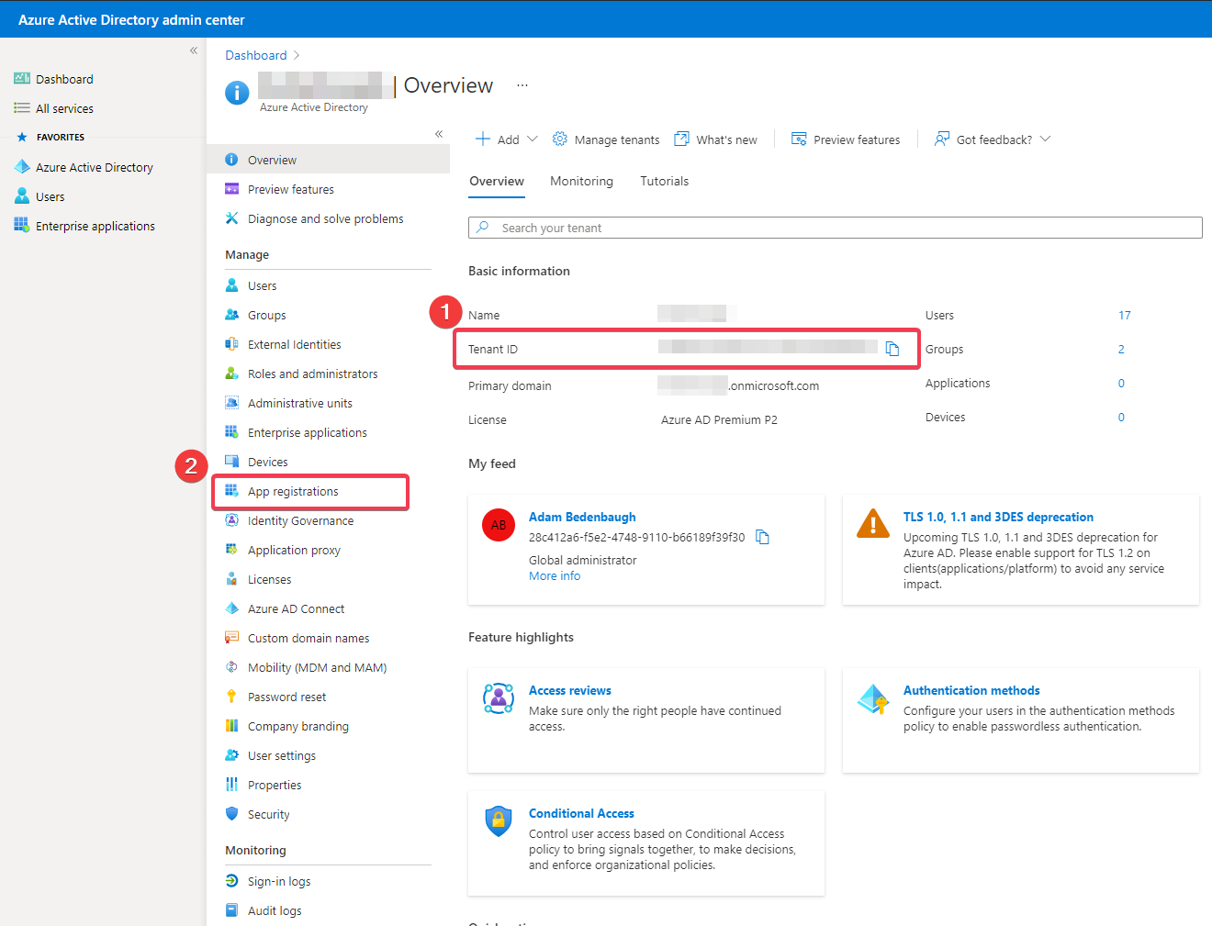Copy Adam Bedenbaugh's object ID

(762, 537)
